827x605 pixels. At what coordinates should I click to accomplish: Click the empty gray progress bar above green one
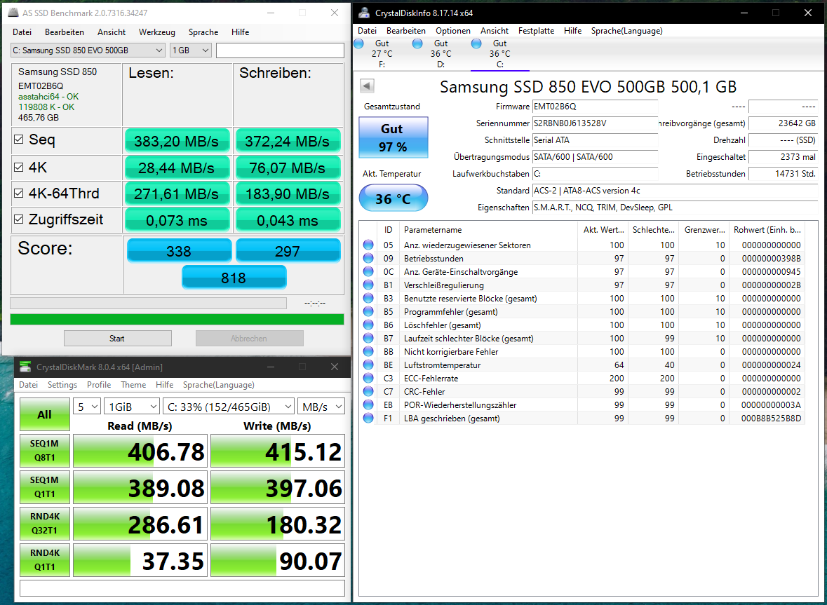coord(148,303)
